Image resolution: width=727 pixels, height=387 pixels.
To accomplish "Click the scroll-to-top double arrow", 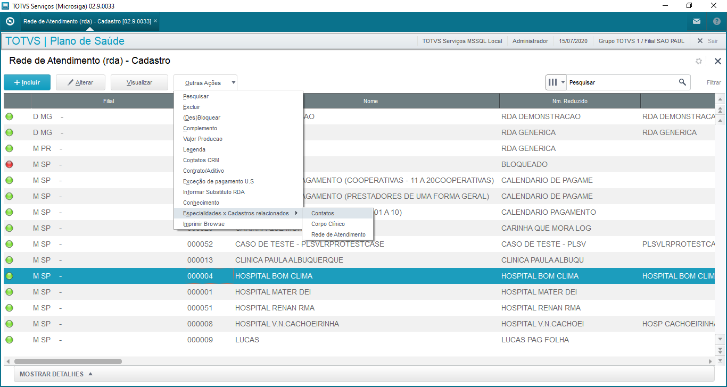I will 720,110.
